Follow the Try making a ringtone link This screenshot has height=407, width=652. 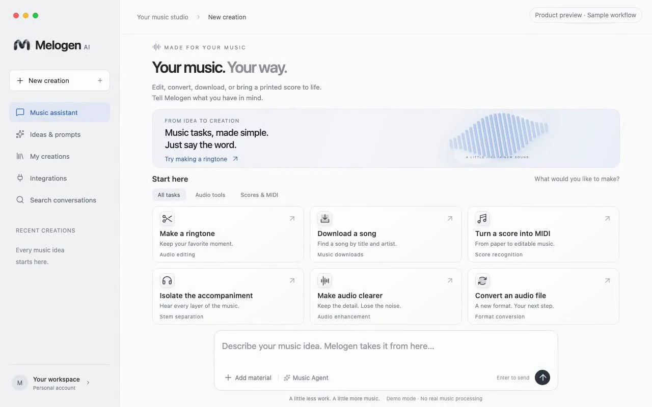pos(201,159)
